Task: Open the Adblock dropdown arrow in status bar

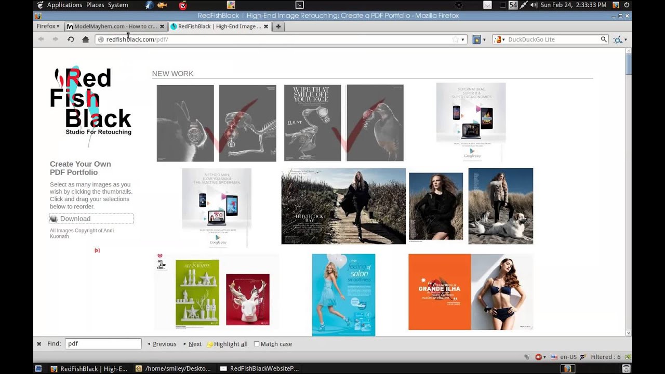Action: (544, 357)
